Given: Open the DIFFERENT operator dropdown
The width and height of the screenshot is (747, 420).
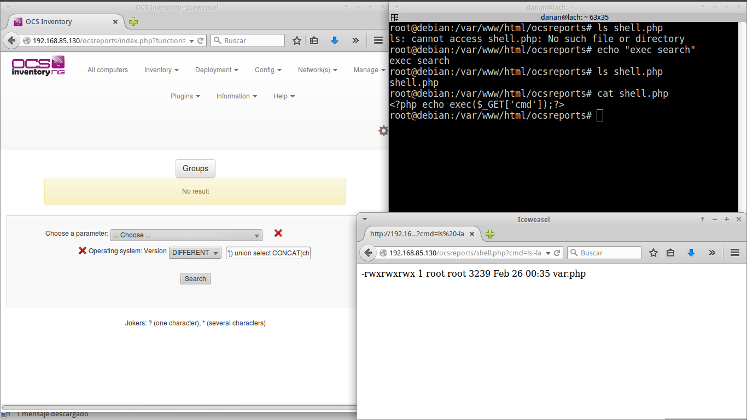Looking at the screenshot, I should point(195,253).
